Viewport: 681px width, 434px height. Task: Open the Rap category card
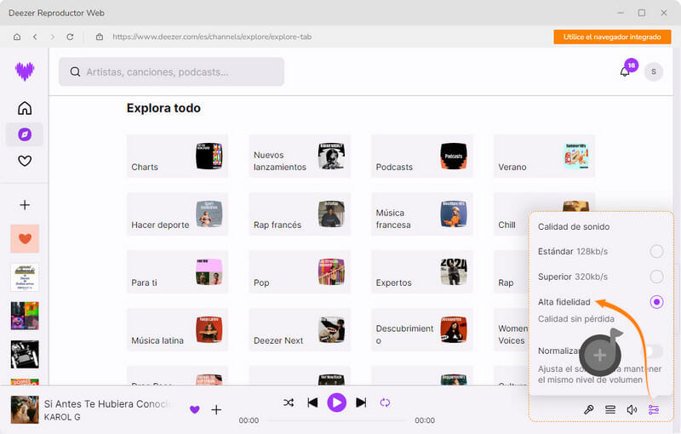pos(512,271)
